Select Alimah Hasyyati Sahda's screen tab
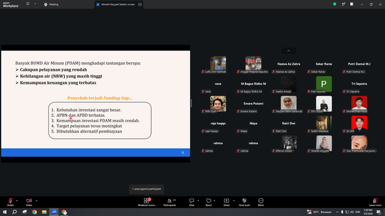The width and height of the screenshot is (385, 216). point(119,4)
